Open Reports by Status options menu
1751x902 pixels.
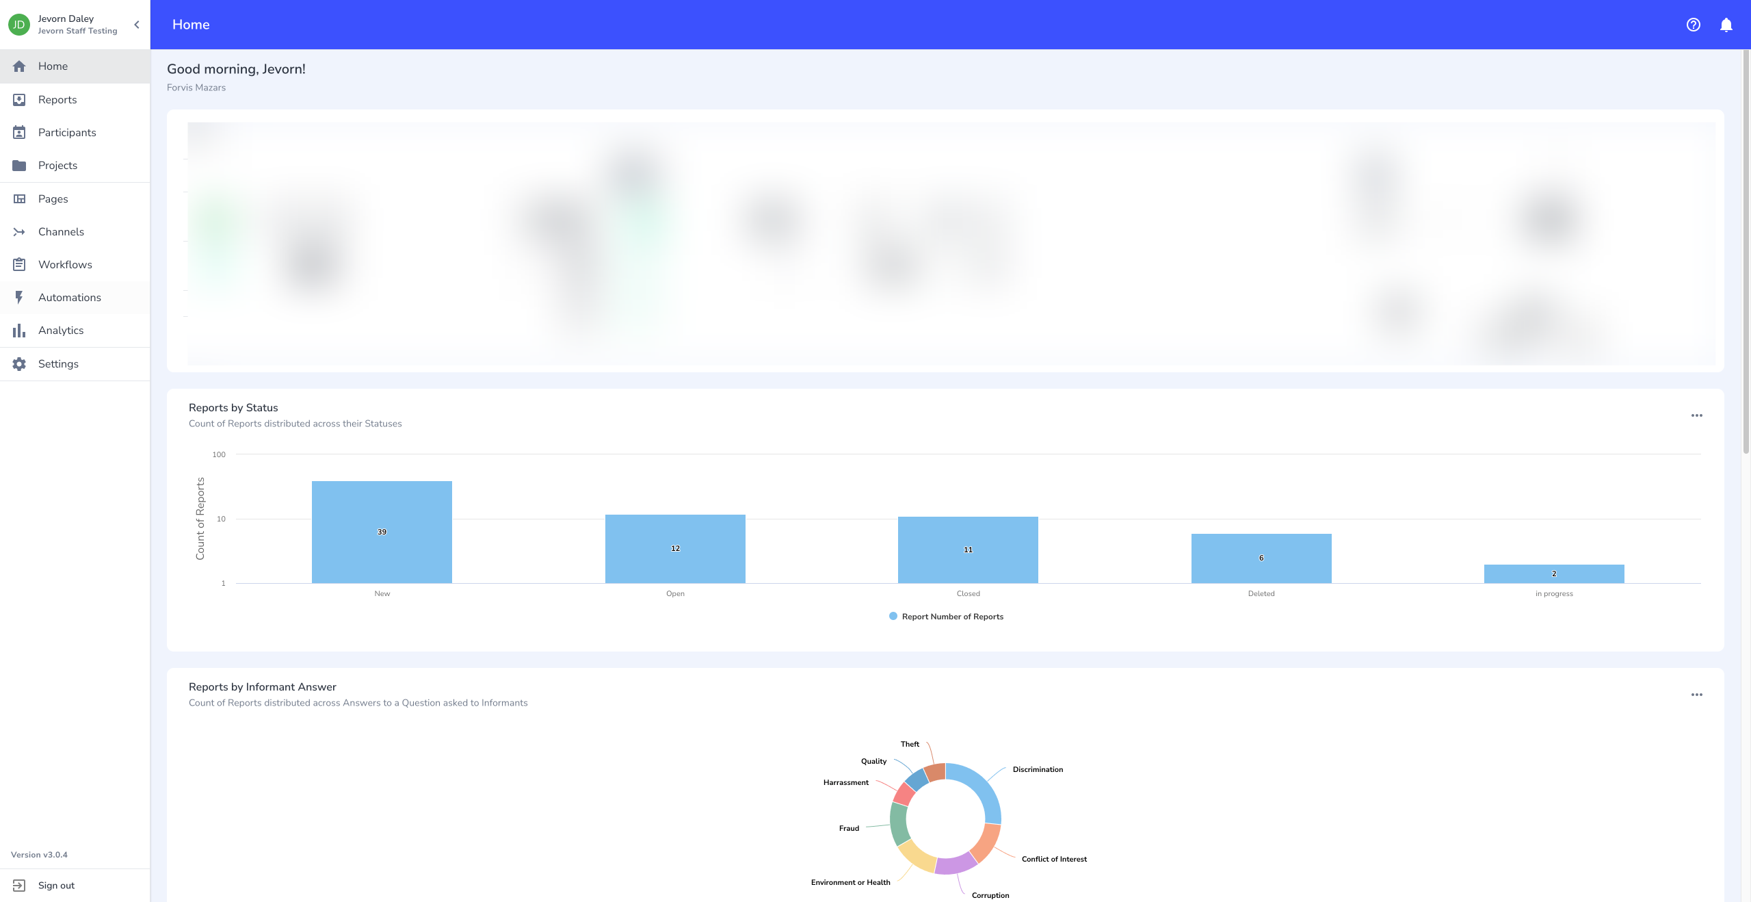pyautogui.click(x=1696, y=415)
